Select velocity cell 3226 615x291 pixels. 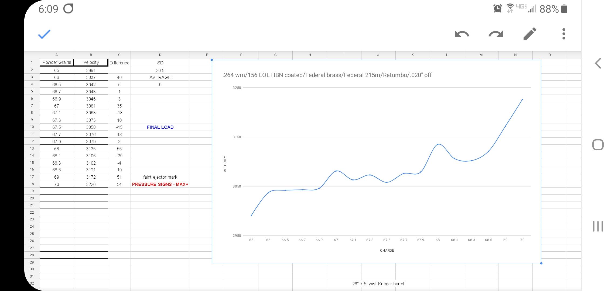(x=91, y=184)
